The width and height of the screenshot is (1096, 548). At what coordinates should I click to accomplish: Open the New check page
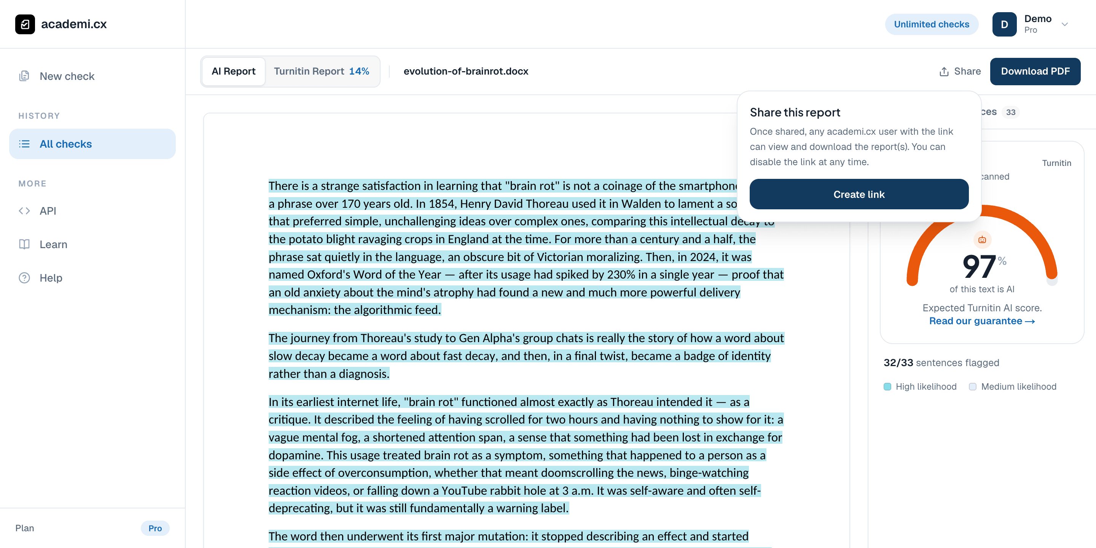pos(92,76)
